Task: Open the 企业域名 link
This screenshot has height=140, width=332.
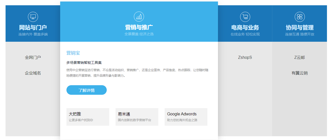Action: pyautogui.click(x=33, y=73)
